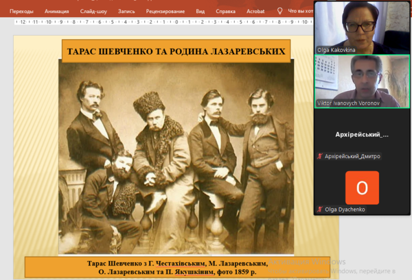This screenshot has height=280, width=412.
Task: Click muted microphone icon next to Архірейський_Дмитро
Action: coord(320,156)
